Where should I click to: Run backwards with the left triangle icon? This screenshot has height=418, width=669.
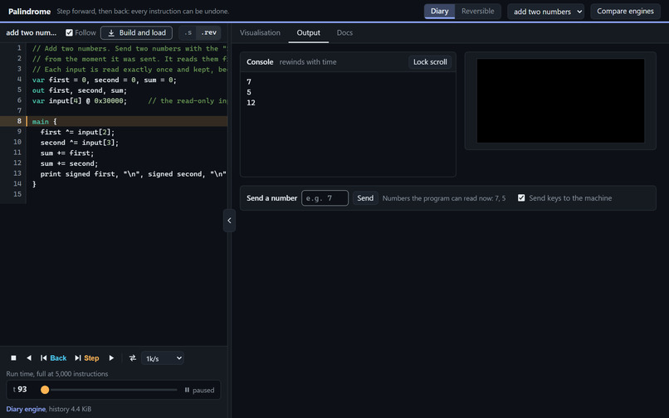pyautogui.click(x=29, y=357)
